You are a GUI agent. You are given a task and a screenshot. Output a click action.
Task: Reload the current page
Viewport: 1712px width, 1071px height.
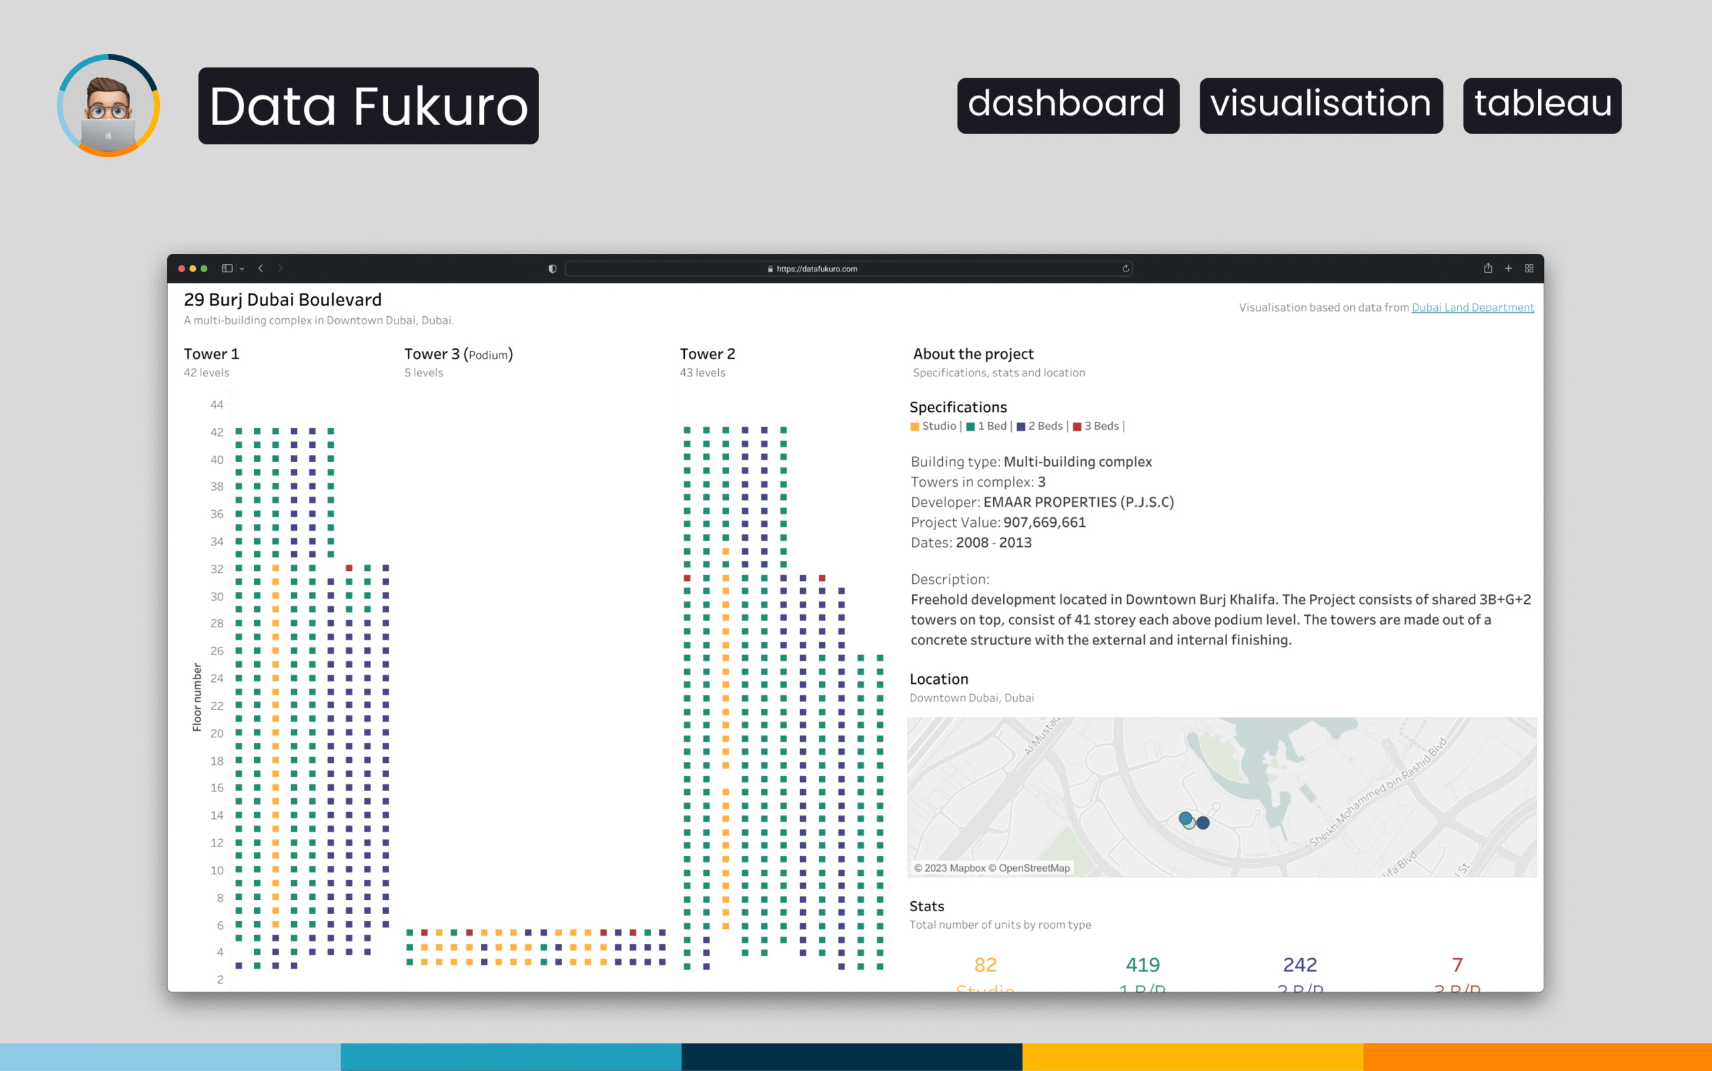click(1125, 269)
